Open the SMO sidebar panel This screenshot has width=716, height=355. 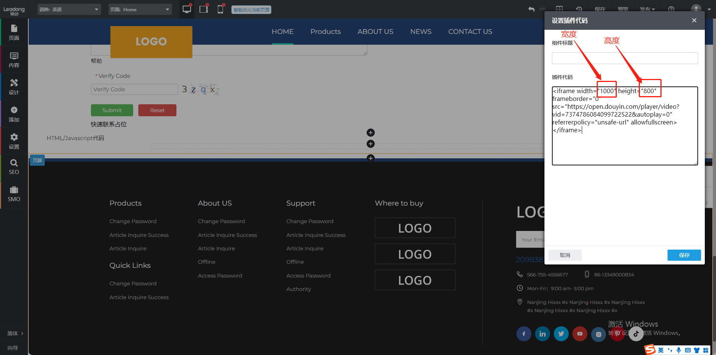pos(14,194)
